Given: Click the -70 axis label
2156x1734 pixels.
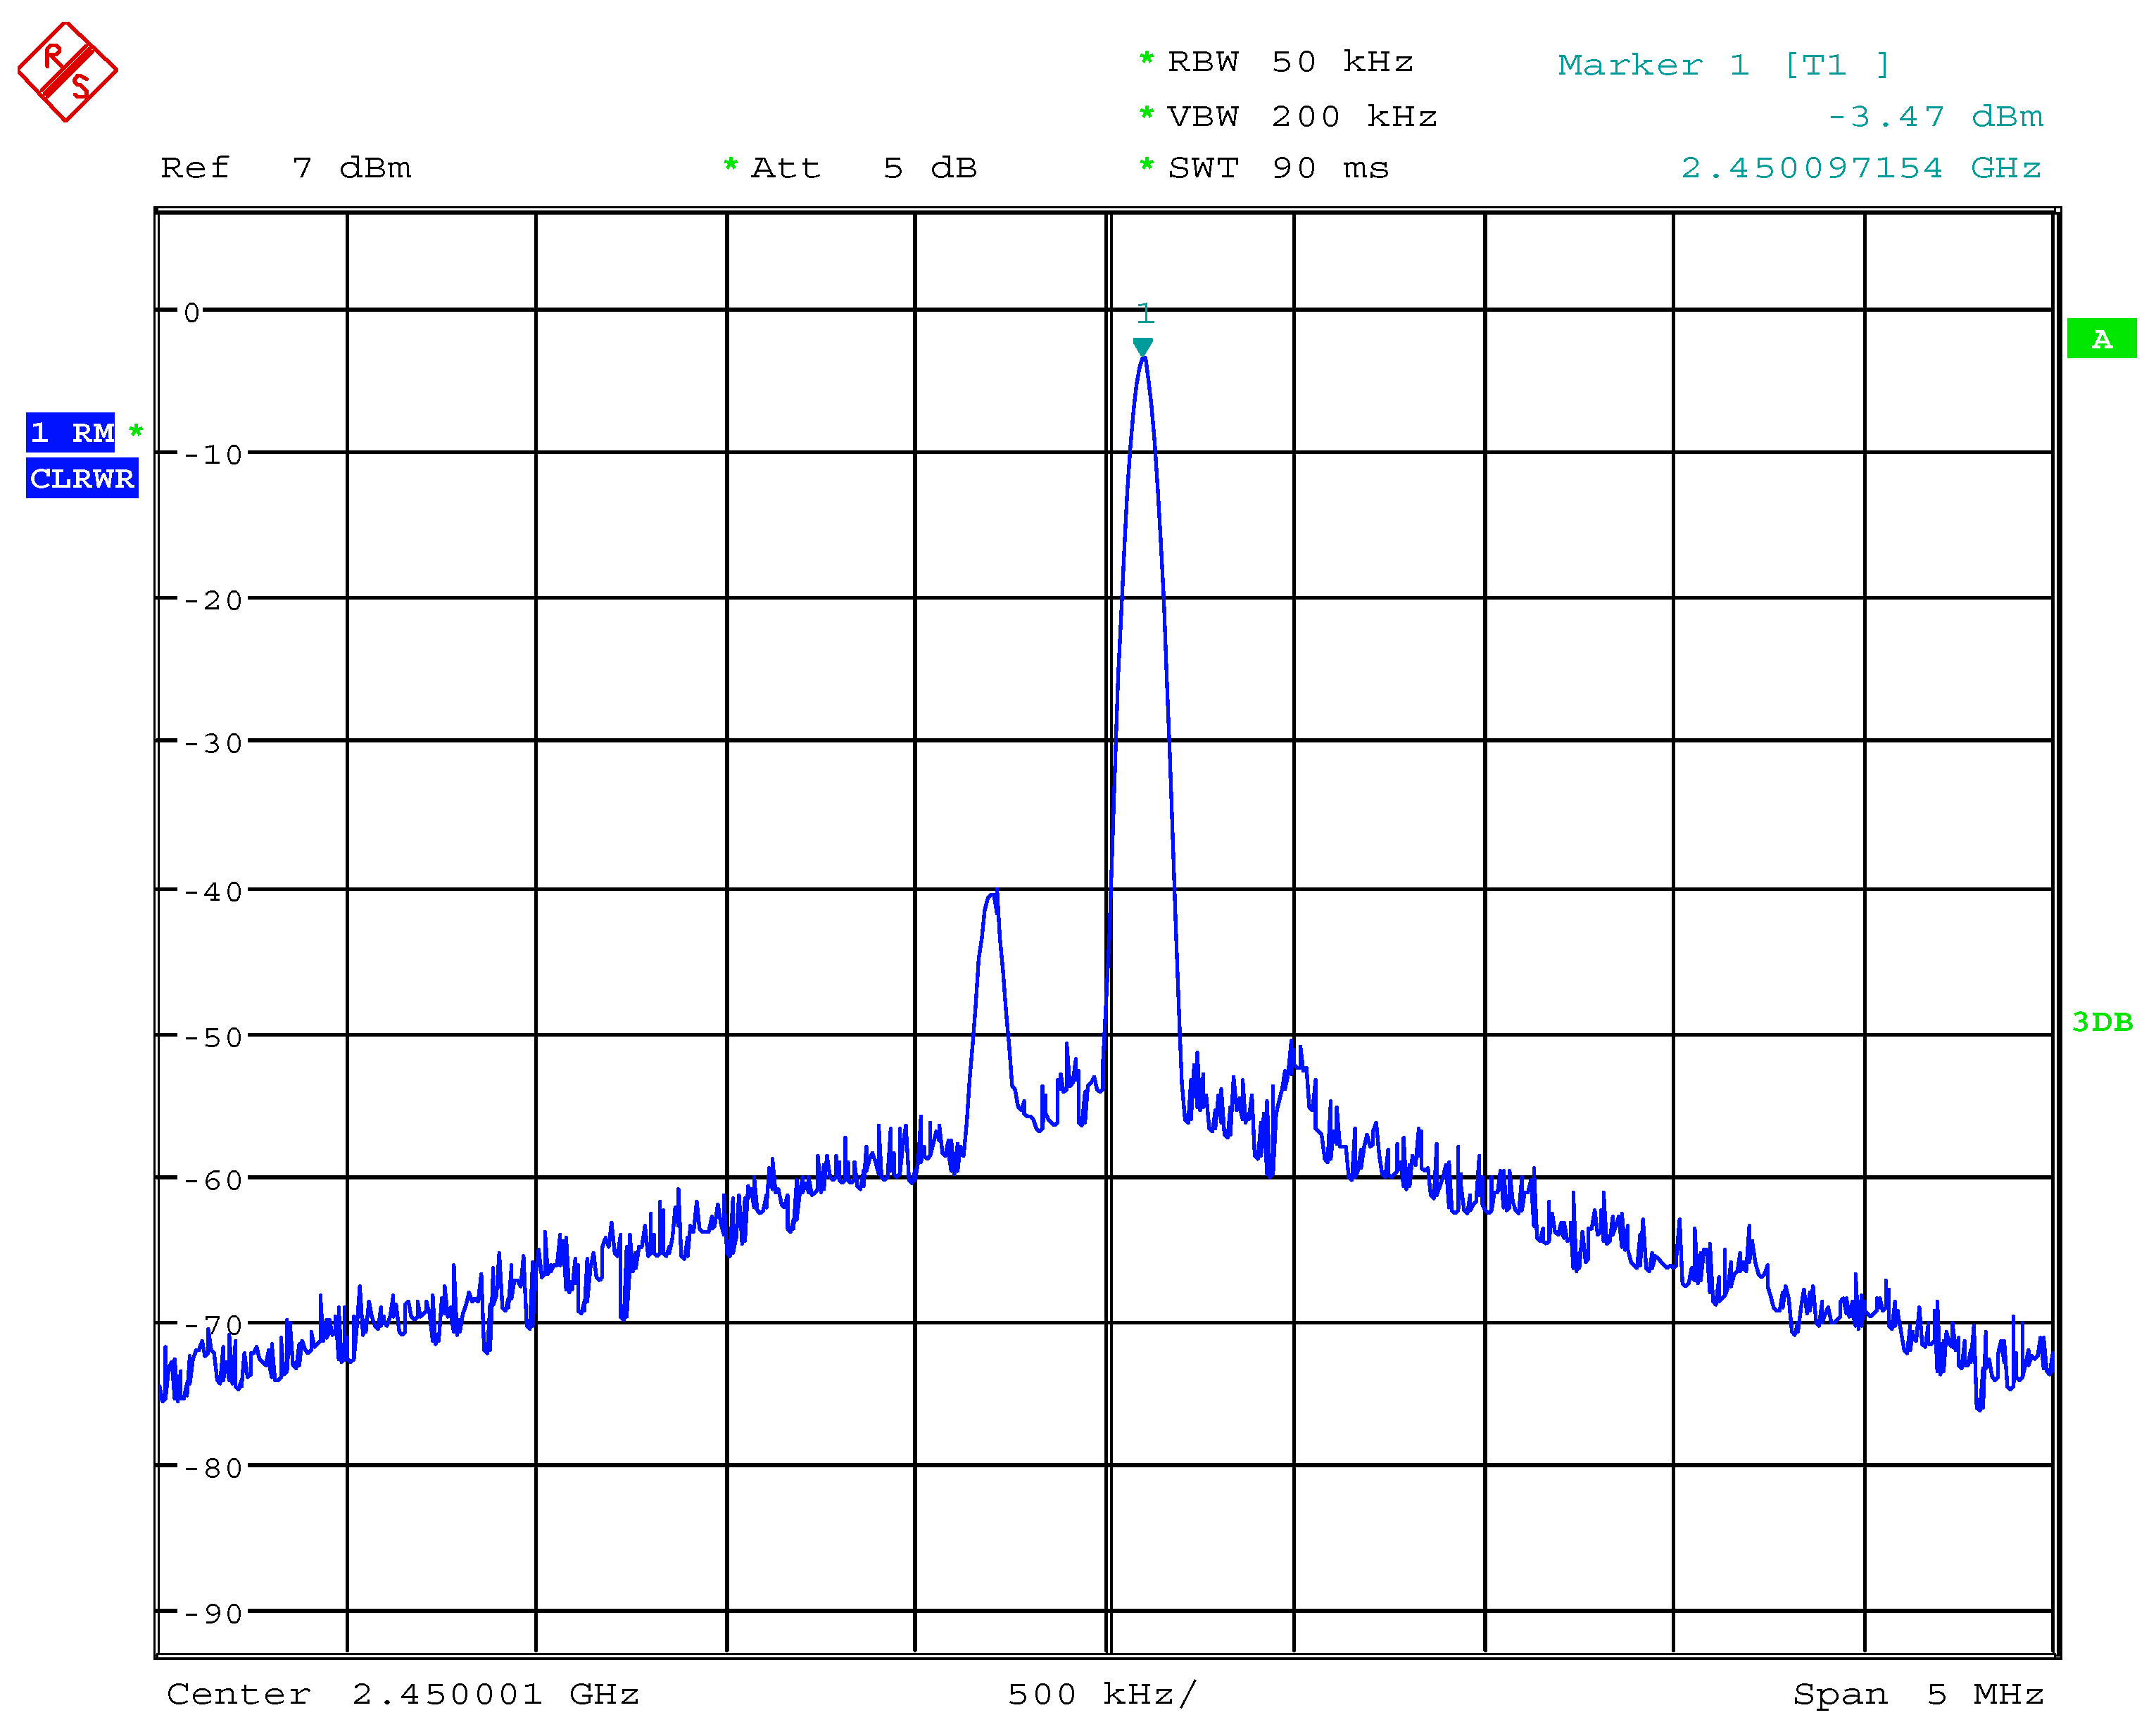Looking at the screenshot, I should coord(213,1326).
